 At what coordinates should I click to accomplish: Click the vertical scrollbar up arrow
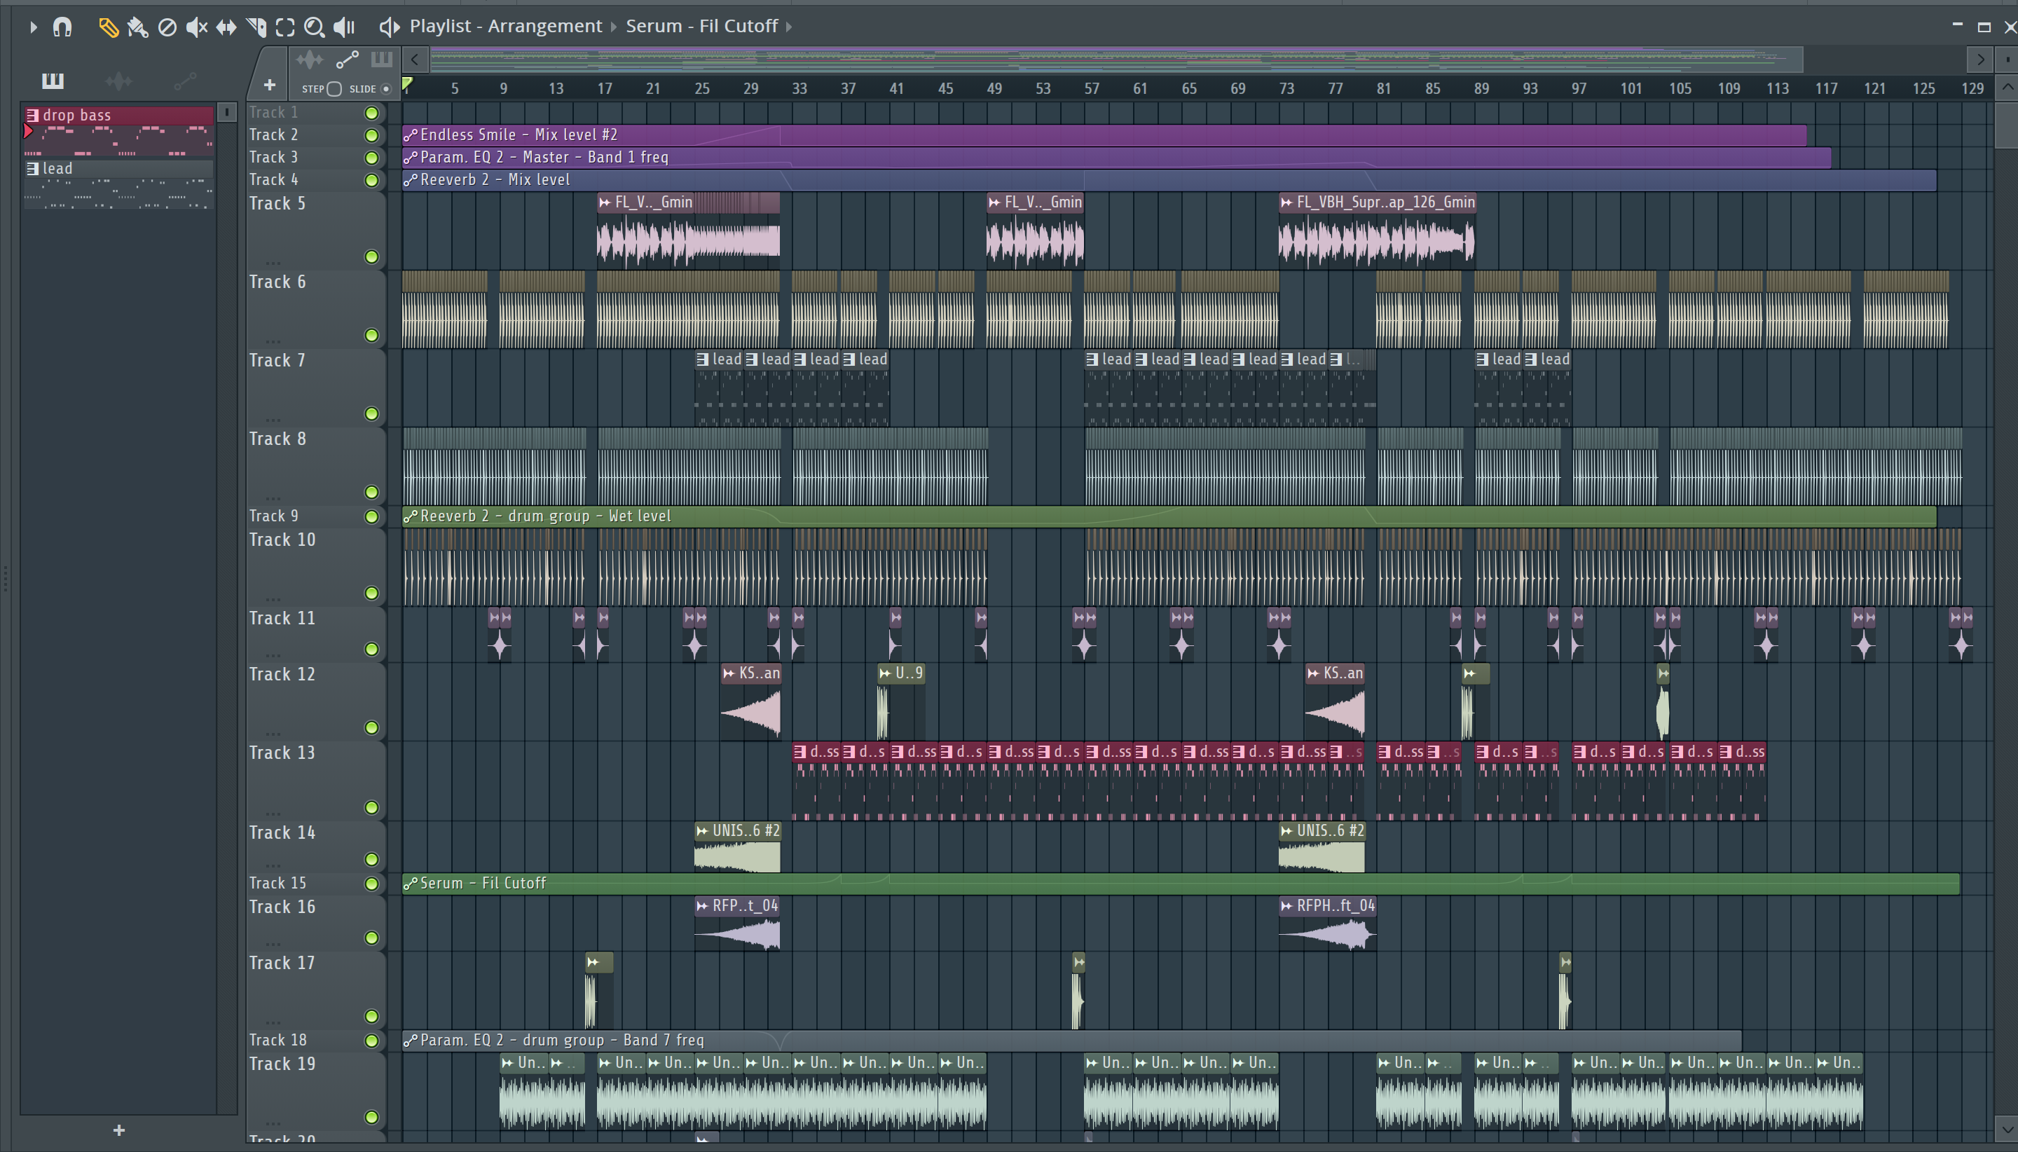2007,88
